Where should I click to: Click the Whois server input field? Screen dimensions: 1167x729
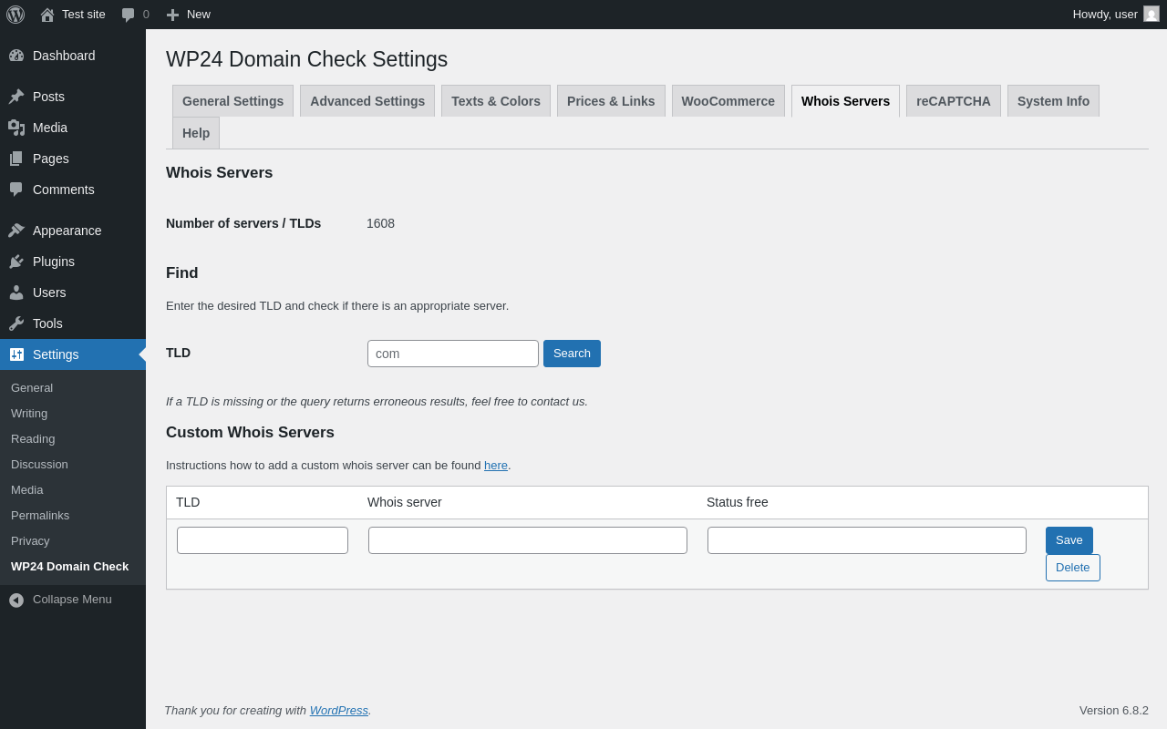coord(528,540)
